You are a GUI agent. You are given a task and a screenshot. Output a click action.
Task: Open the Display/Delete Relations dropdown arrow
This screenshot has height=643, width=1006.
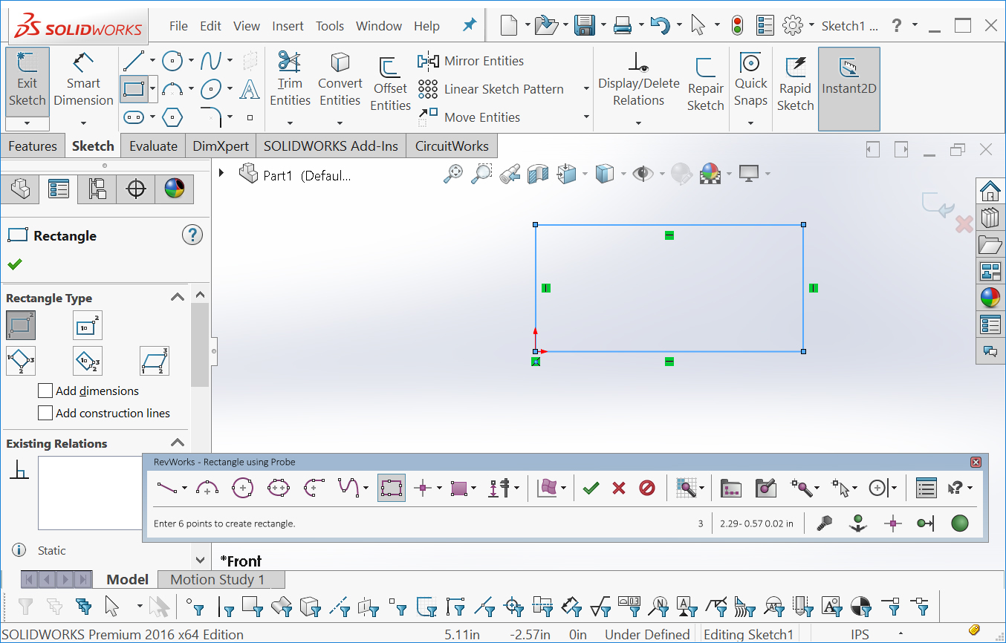638,122
